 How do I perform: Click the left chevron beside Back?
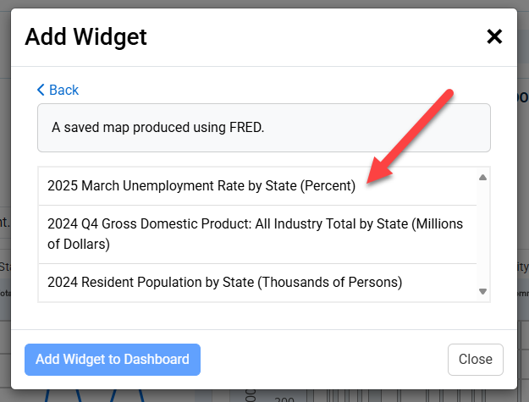[x=41, y=90]
